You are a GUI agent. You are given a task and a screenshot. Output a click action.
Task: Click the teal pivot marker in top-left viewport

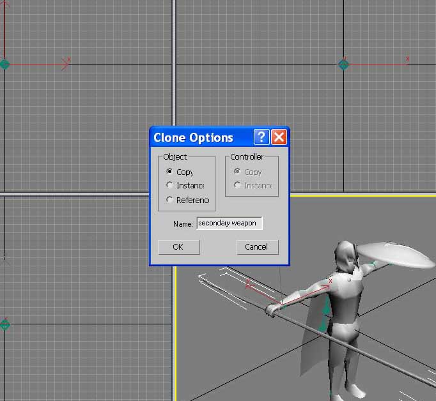(x=4, y=64)
